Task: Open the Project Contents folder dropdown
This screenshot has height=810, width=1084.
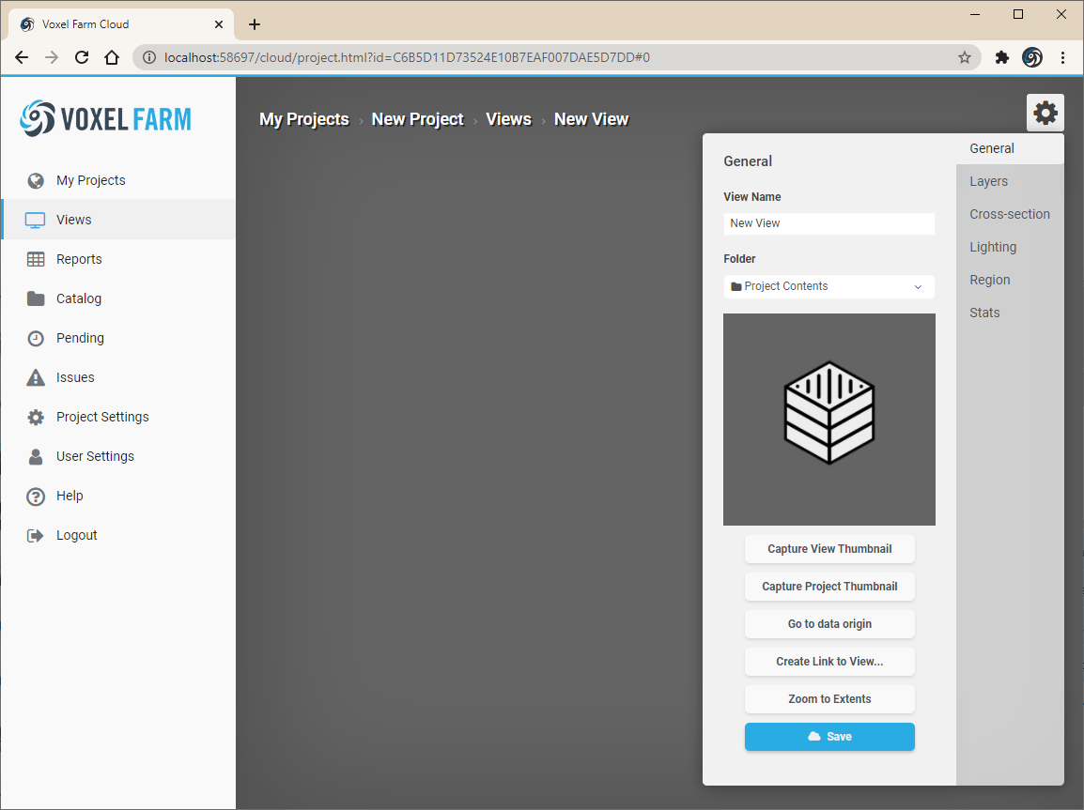Action: [x=828, y=286]
